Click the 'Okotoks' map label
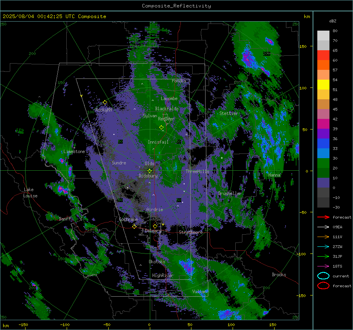This screenshot has width=353, height=330. [x=157, y=262]
